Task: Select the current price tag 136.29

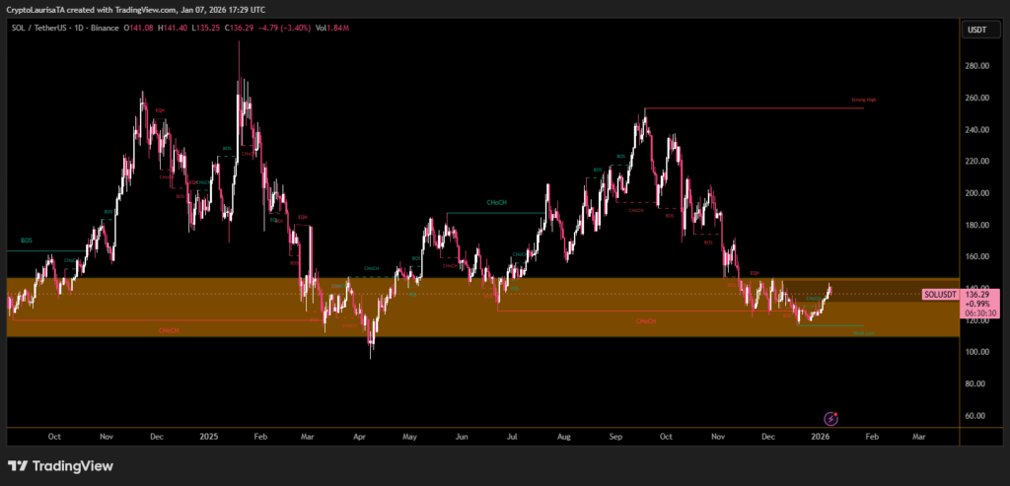Action: click(x=975, y=294)
